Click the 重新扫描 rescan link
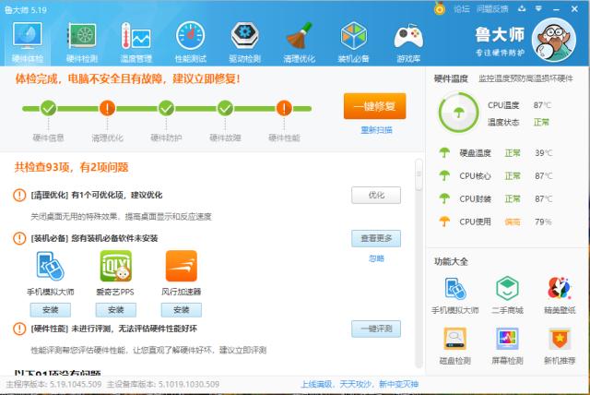Screen dimensions: 590x395 (375, 130)
